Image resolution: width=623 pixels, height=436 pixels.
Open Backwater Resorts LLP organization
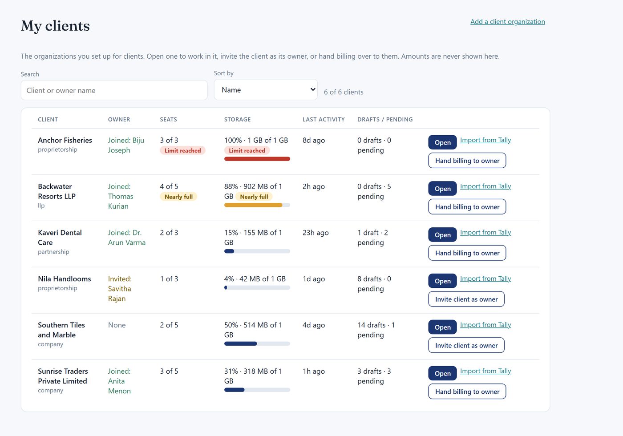tap(443, 189)
